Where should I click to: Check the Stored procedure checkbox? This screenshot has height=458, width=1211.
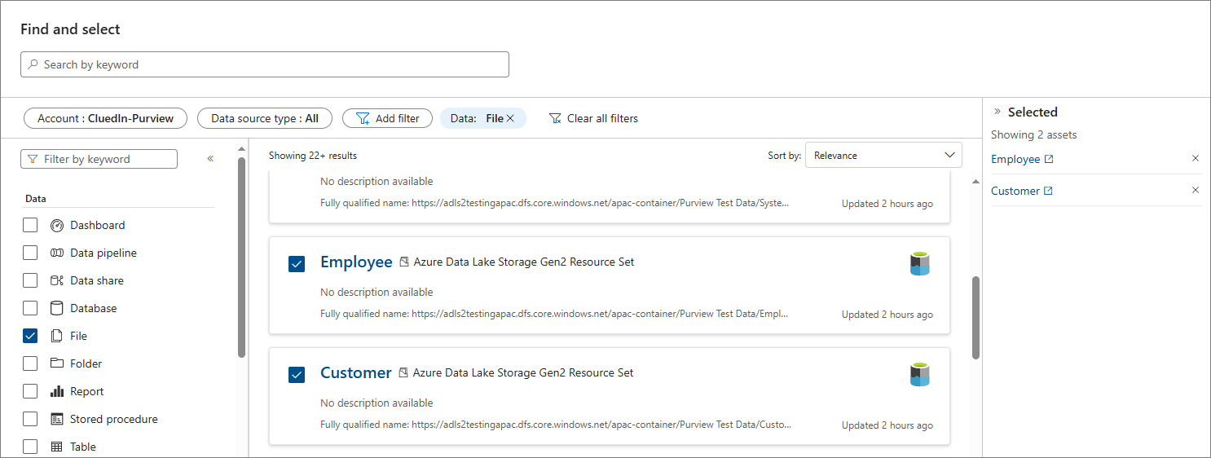pyautogui.click(x=30, y=419)
